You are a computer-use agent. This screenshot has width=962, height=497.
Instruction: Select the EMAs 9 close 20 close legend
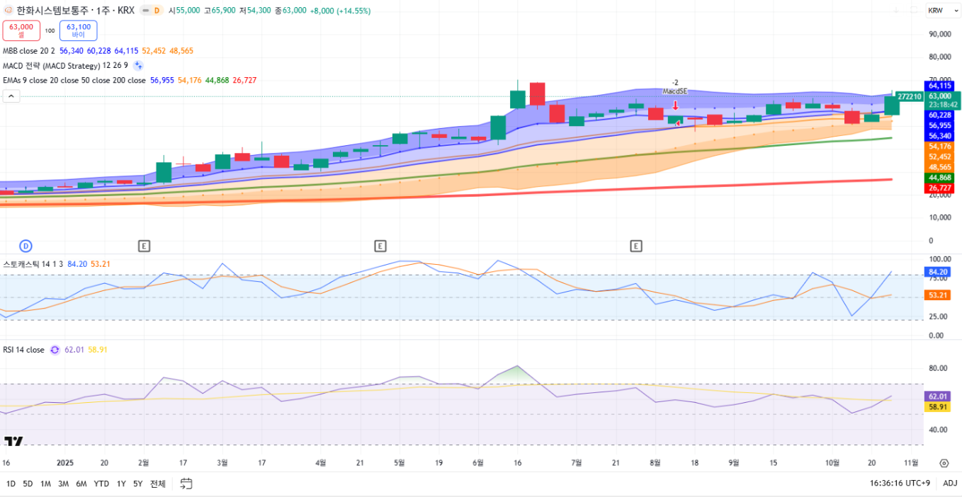(74, 80)
